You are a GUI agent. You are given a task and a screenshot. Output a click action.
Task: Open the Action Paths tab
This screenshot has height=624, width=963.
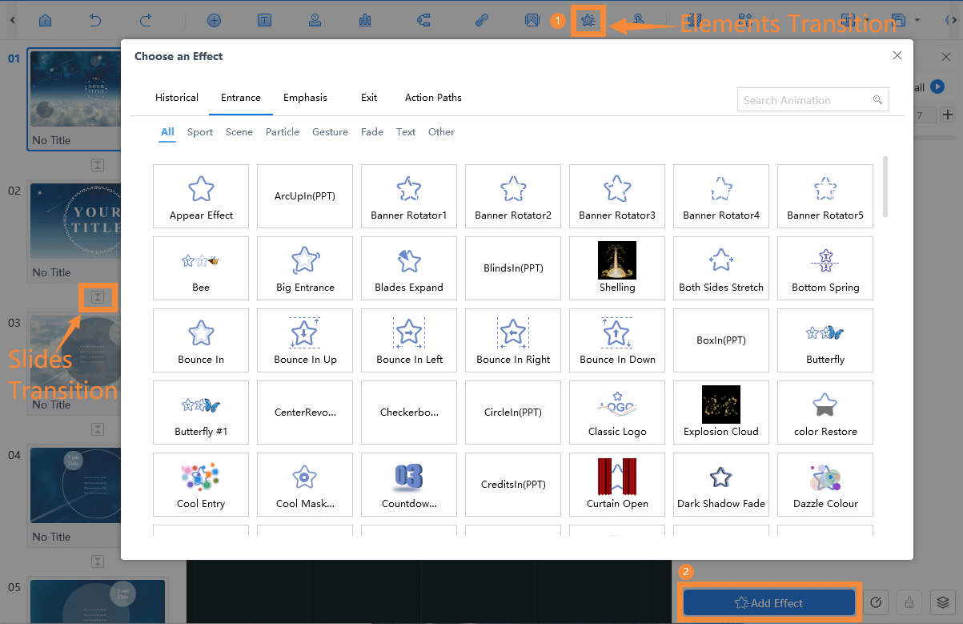tap(433, 98)
